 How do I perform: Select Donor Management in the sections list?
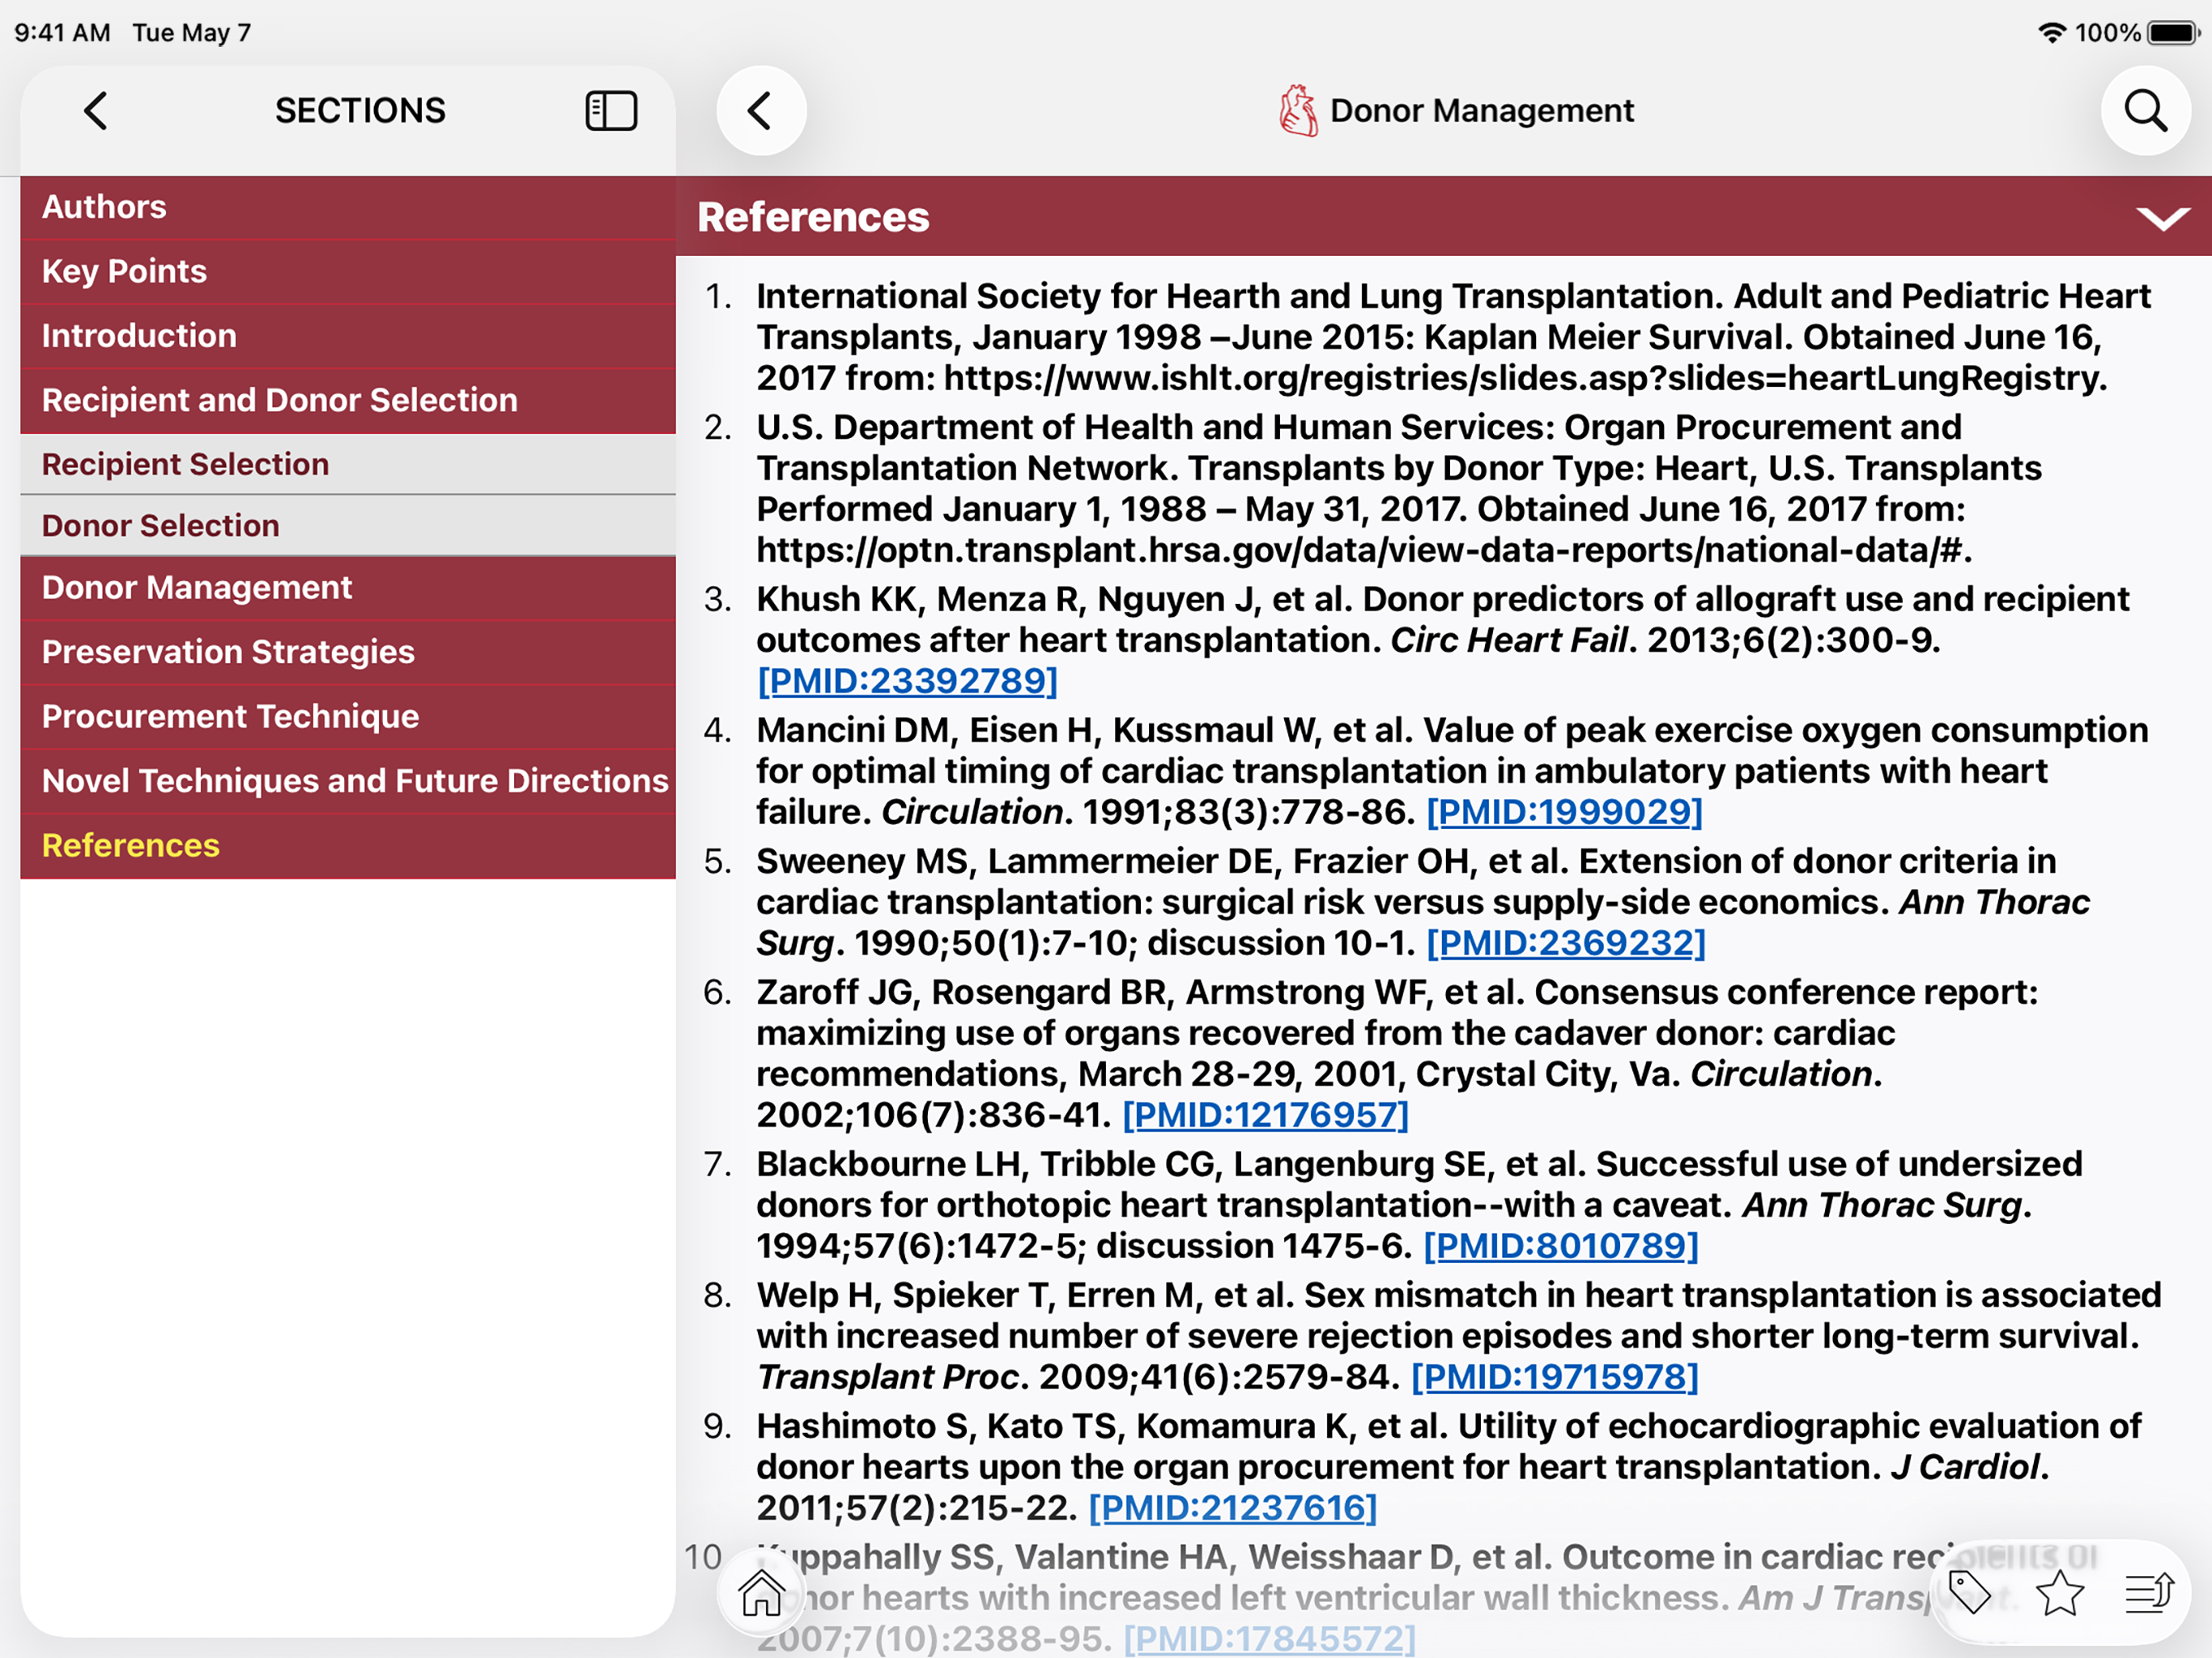(x=348, y=588)
